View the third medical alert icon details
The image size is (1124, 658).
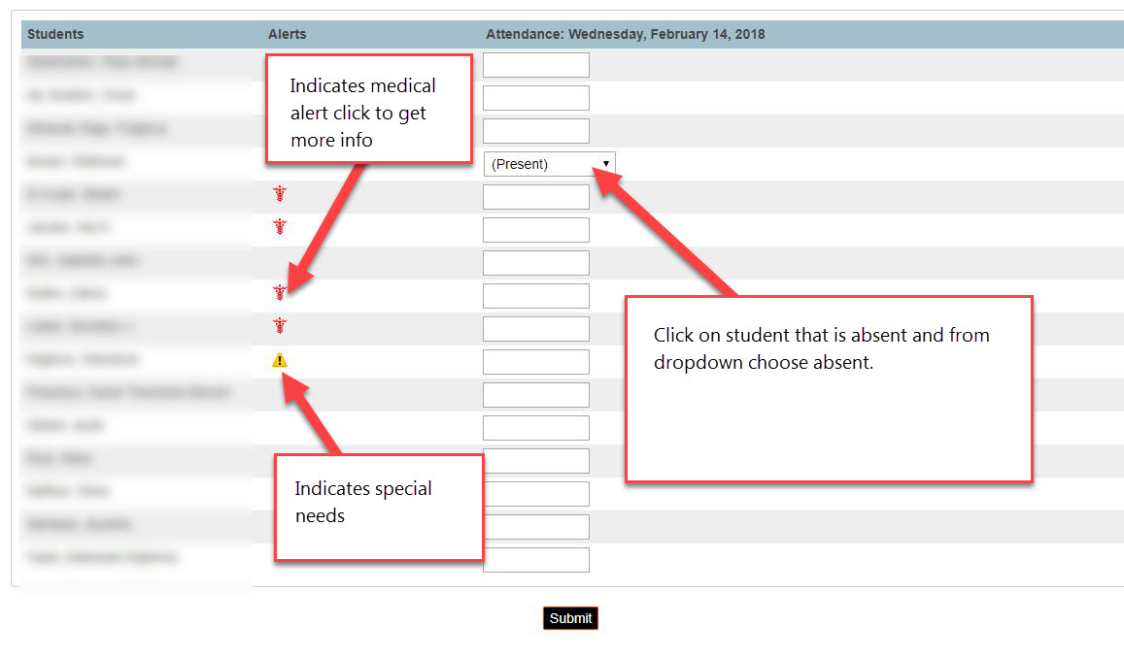click(x=280, y=290)
